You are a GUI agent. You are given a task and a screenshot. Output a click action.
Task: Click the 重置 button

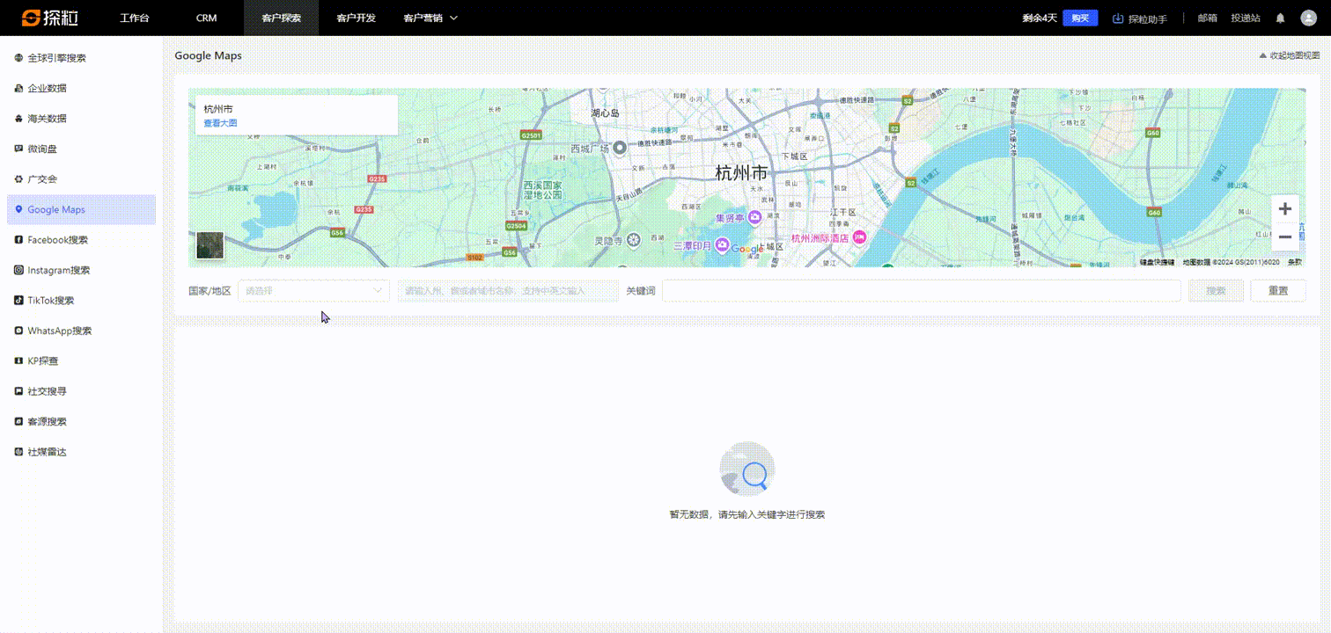pyautogui.click(x=1278, y=291)
